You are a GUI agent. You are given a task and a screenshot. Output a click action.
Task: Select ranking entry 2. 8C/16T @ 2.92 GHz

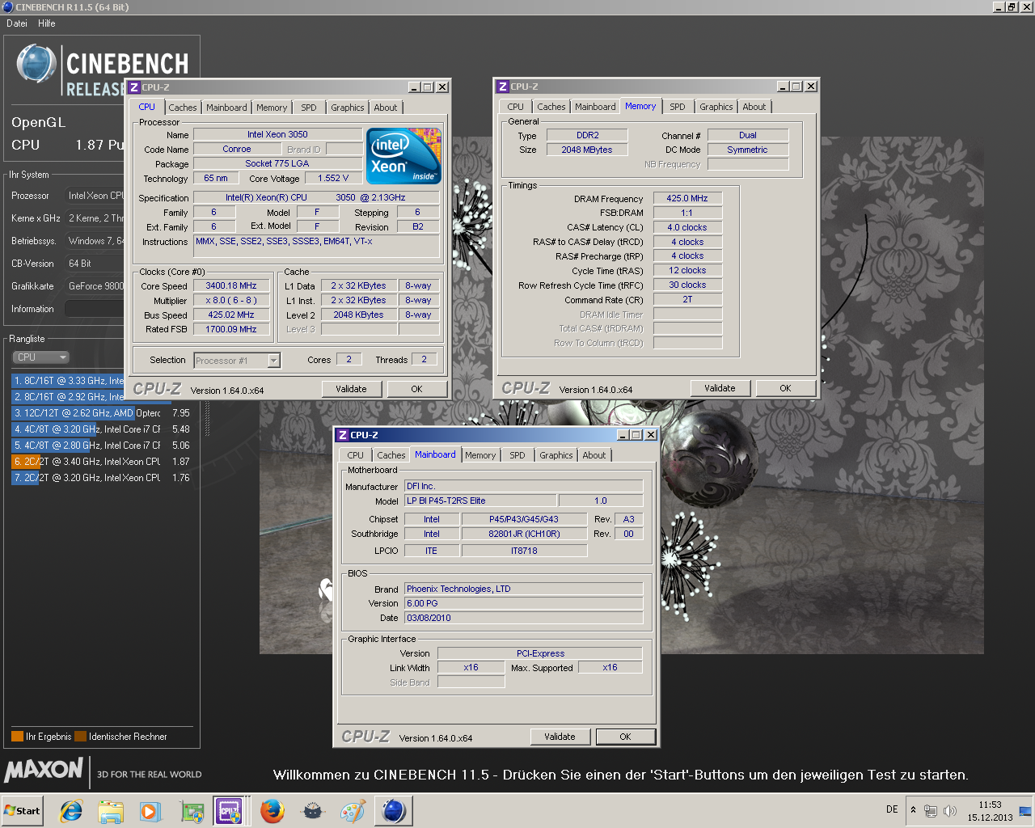coord(69,397)
